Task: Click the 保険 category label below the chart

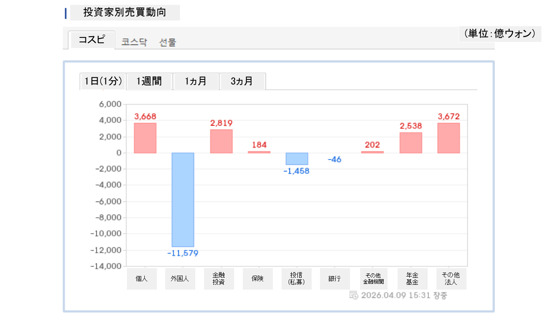Action: [258, 279]
